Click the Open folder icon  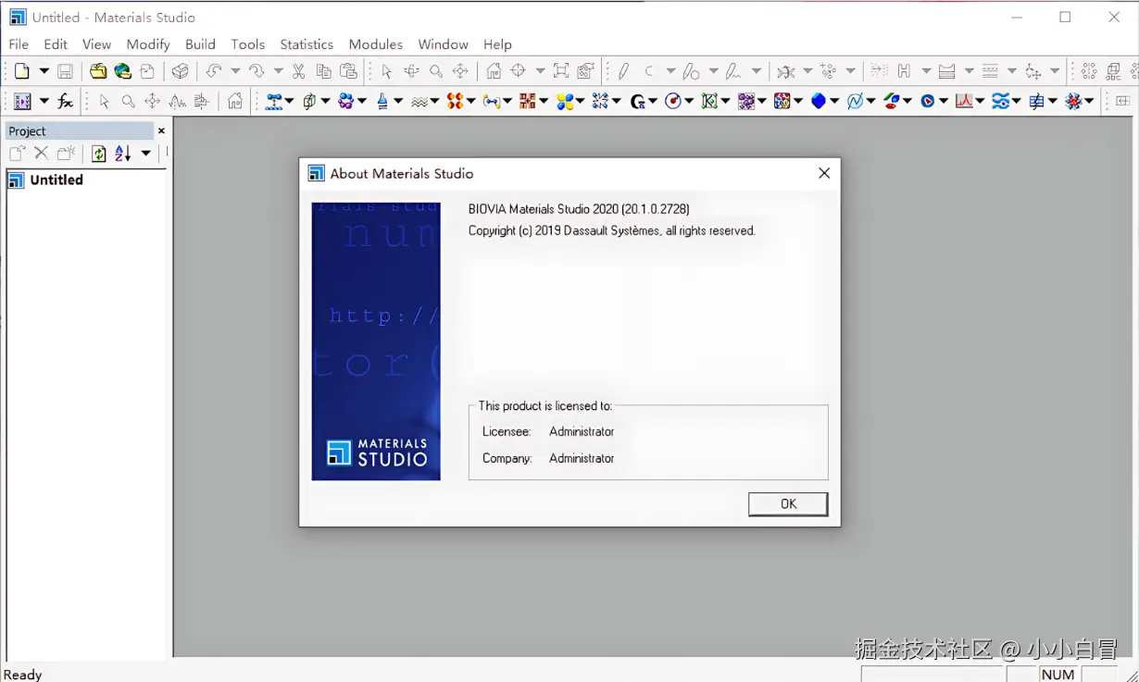[x=98, y=71]
